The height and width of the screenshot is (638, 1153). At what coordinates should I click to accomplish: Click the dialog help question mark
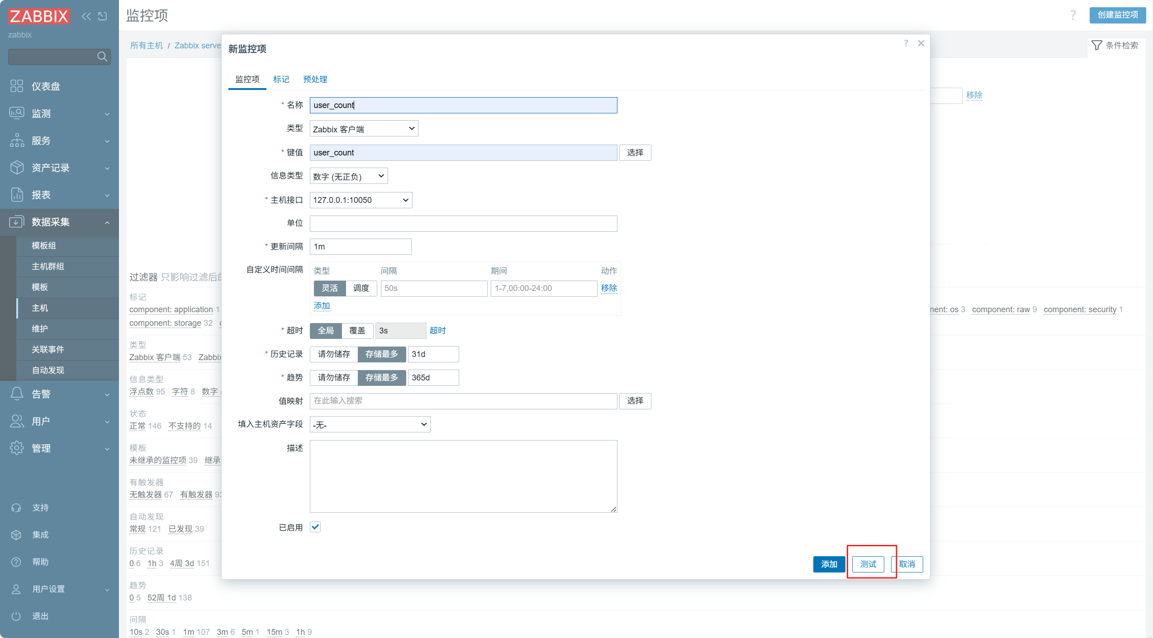[906, 43]
